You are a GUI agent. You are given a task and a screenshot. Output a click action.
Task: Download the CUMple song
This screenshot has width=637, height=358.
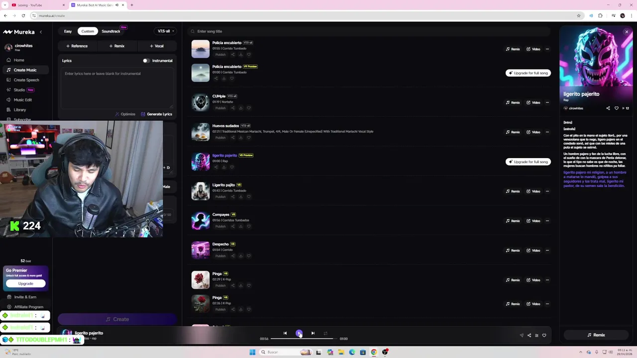point(241,108)
